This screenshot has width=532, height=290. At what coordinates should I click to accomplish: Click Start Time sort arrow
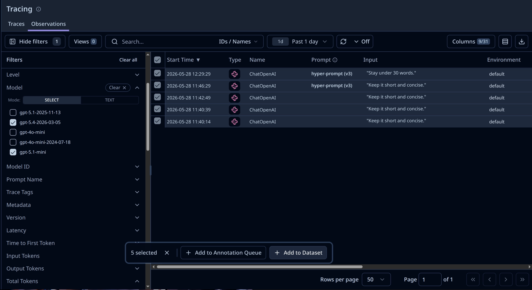(198, 60)
